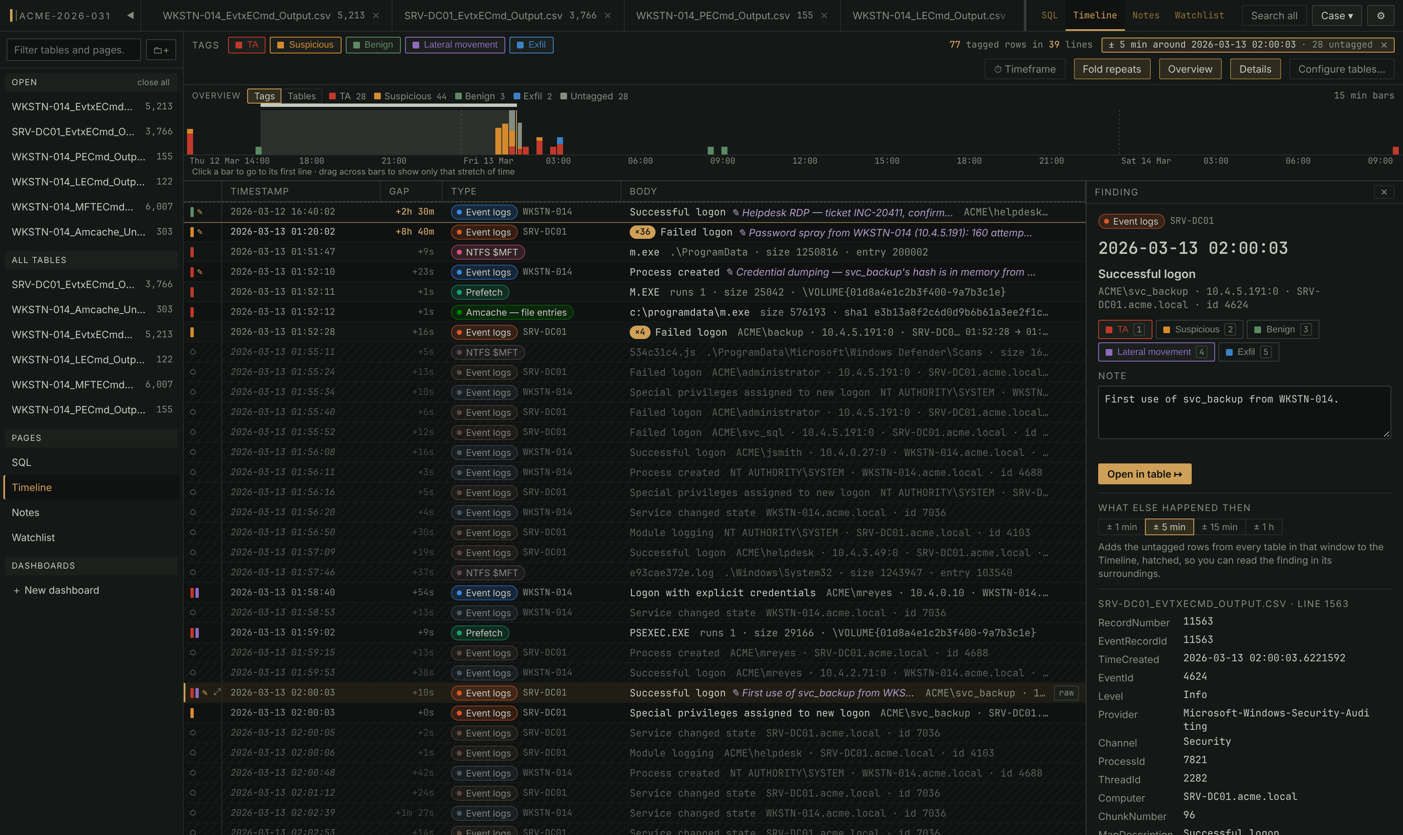Collapse the sidebar with the triangle arrow
This screenshot has height=835, width=1403.
tap(131, 15)
